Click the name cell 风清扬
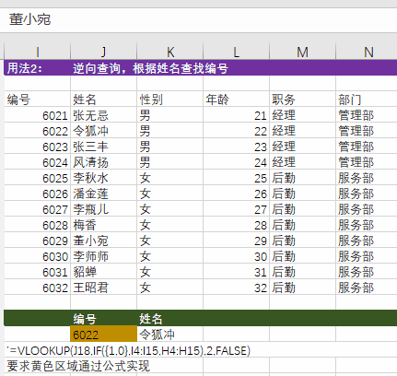The image size is (397, 376). pos(104,162)
